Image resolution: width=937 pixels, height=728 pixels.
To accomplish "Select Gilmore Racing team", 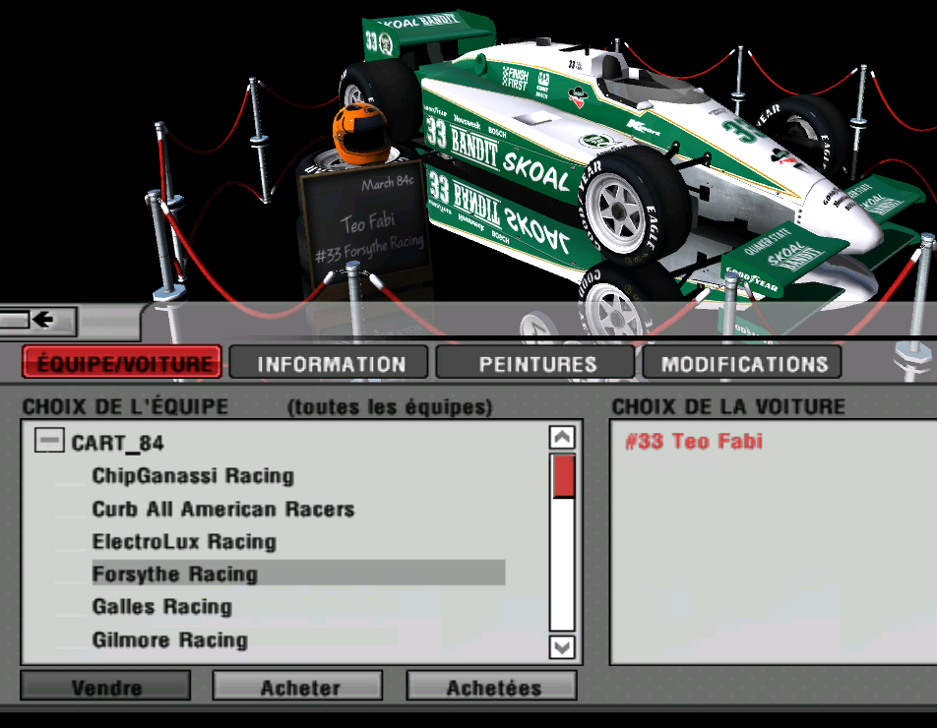I will tap(169, 639).
